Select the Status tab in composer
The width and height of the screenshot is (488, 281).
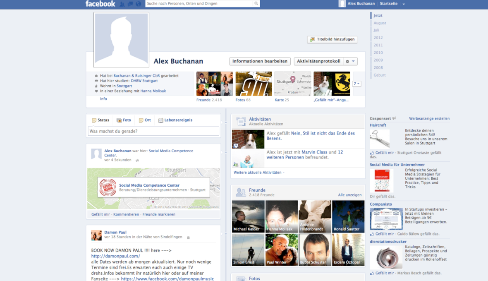pos(100,120)
